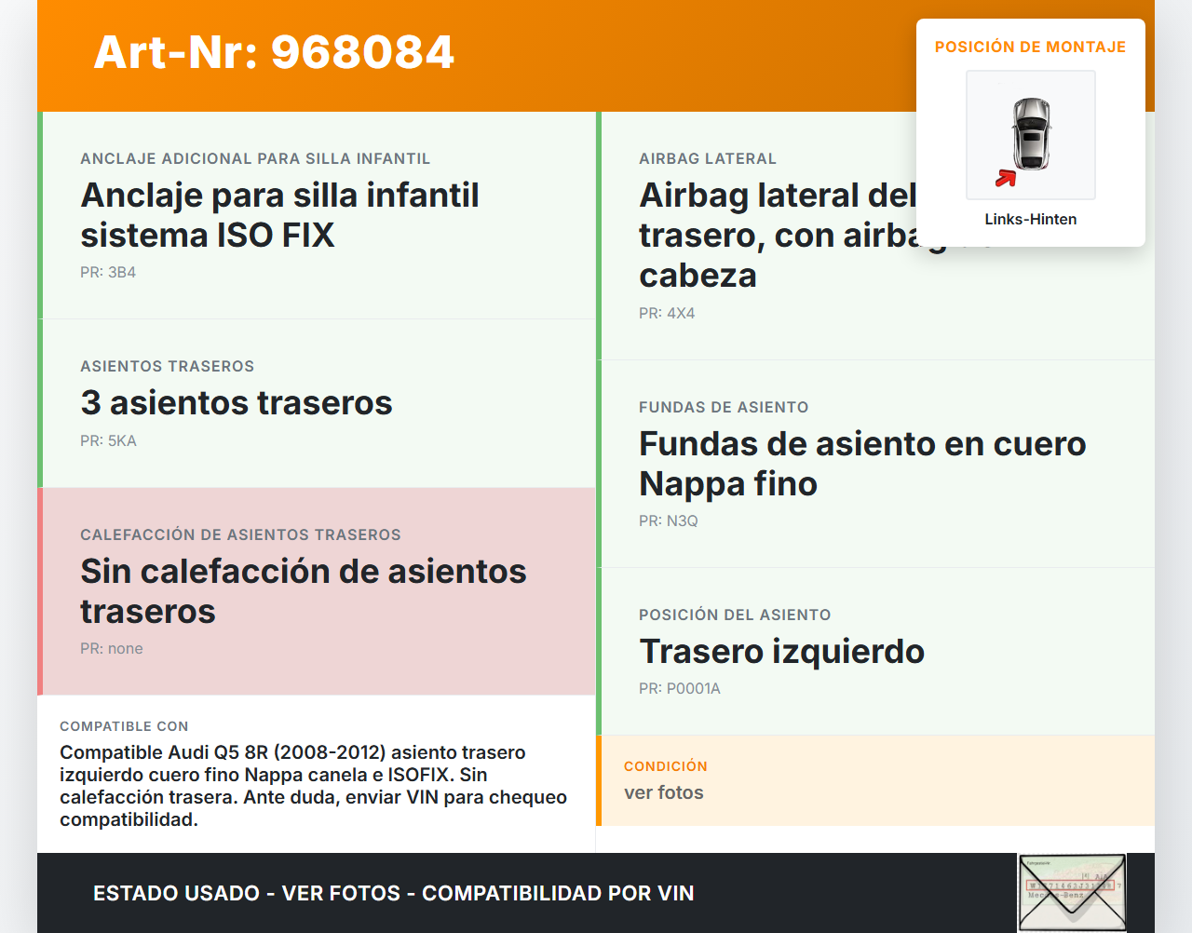Click the 'PR: N3Q' code
The height and width of the screenshot is (933, 1192).
[x=669, y=521]
